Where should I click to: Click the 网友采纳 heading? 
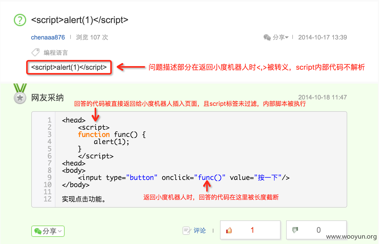pyautogui.click(x=47, y=98)
